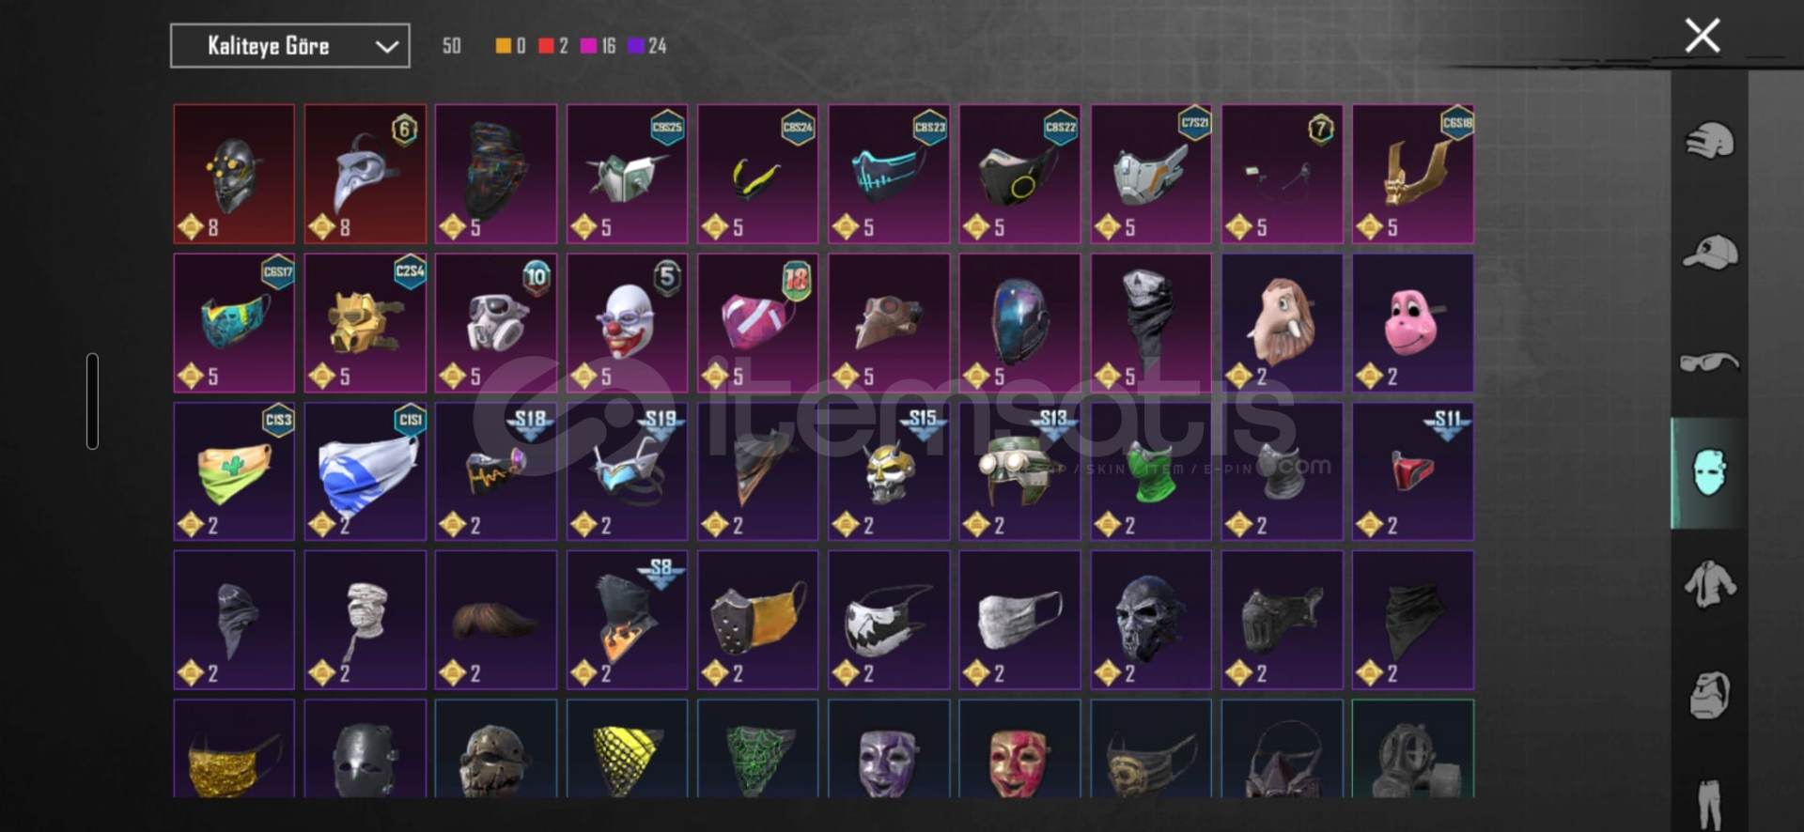
Task: Select the brown mustache item
Action: (x=495, y=620)
